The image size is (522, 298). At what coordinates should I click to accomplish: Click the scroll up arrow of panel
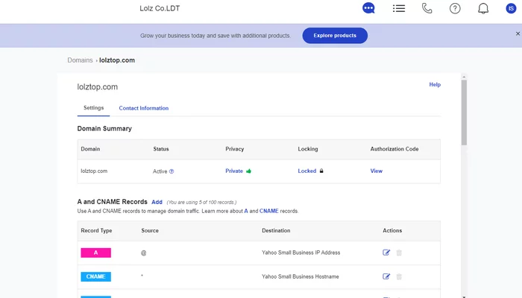[464, 77]
